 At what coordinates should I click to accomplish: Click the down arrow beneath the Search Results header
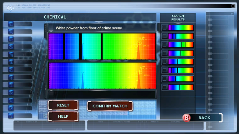pos(178,22)
